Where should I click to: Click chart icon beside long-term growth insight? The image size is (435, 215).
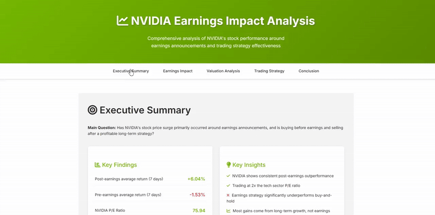click(x=228, y=211)
